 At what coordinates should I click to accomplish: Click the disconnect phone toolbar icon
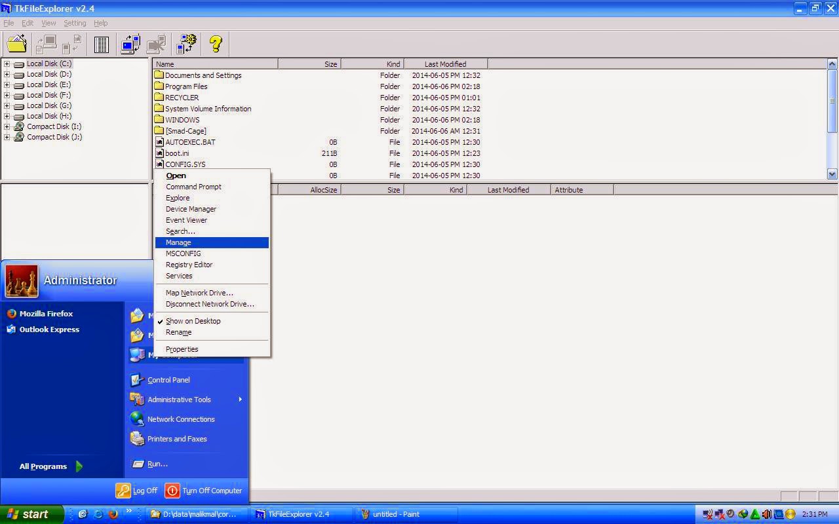tap(157, 44)
